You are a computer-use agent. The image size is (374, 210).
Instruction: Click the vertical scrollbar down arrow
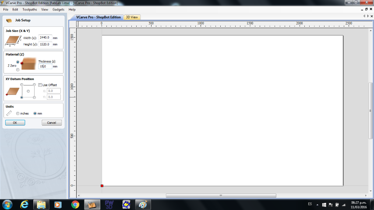pos(370,191)
